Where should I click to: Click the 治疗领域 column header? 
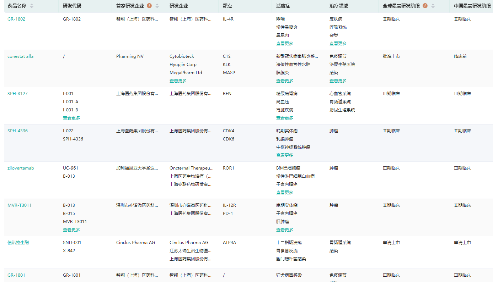pyautogui.click(x=339, y=6)
